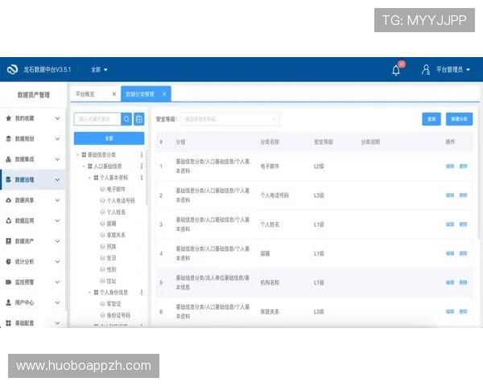Click 编辑 for the 个人姓名 row
The image size is (483, 386).
pyautogui.click(x=450, y=224)
